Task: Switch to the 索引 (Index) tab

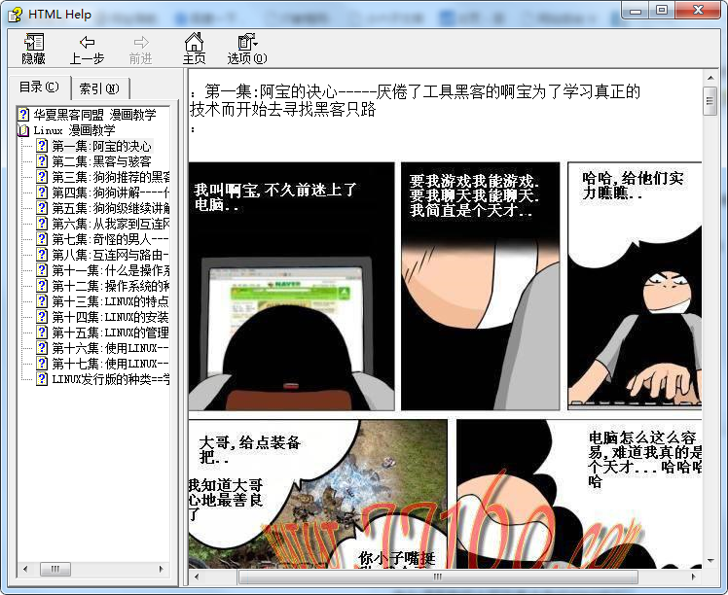Action: click(x=99, y=88)
